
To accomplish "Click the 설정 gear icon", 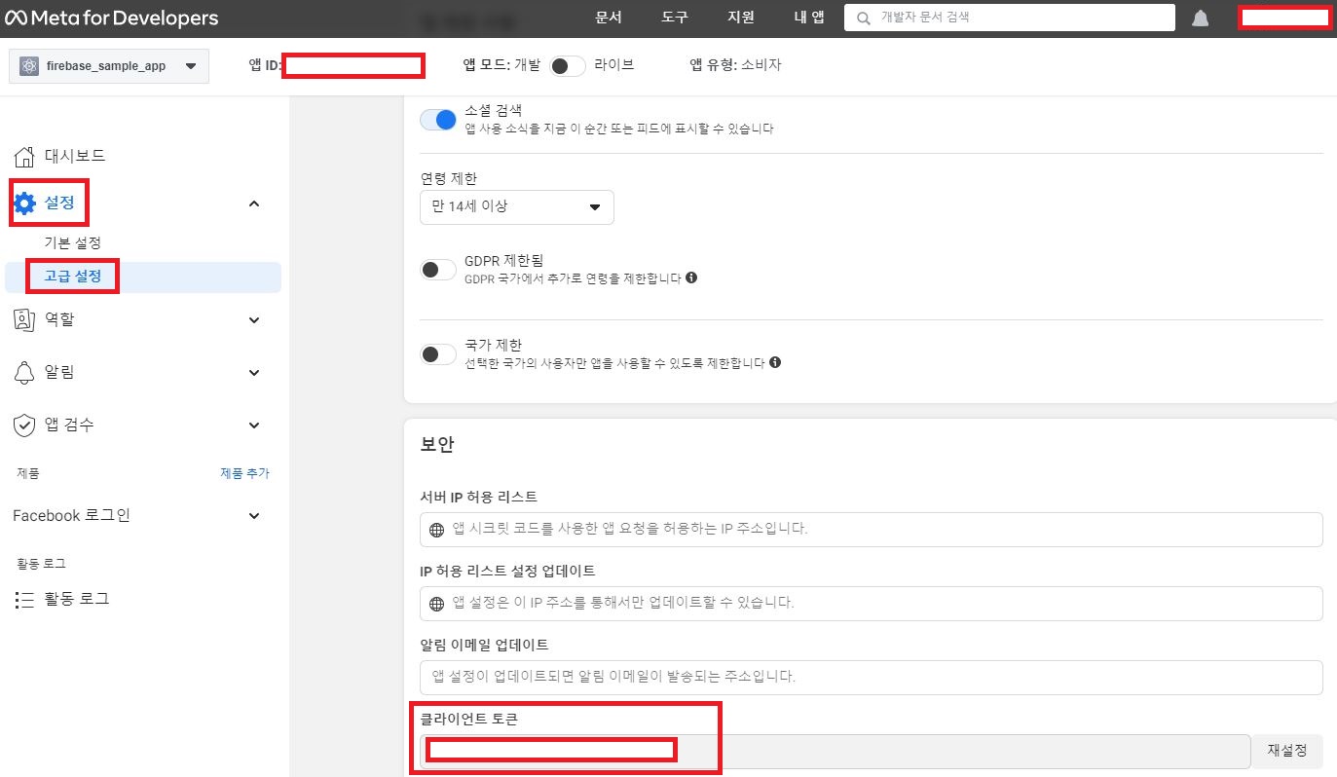I will coord(25,203).
